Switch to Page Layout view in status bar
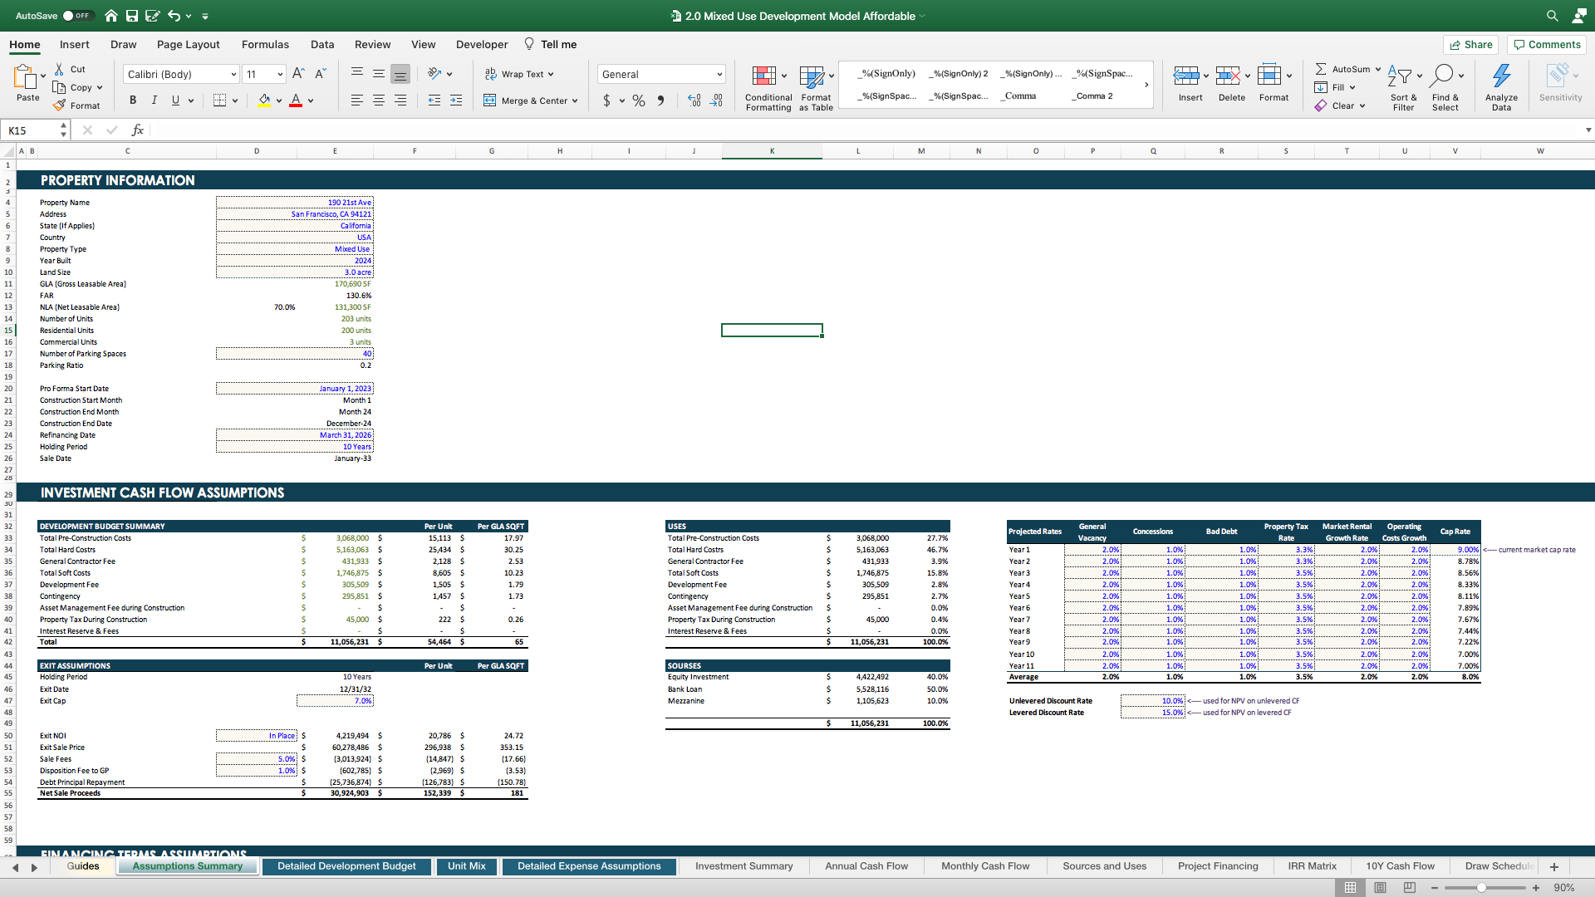 coord(1380,888)
